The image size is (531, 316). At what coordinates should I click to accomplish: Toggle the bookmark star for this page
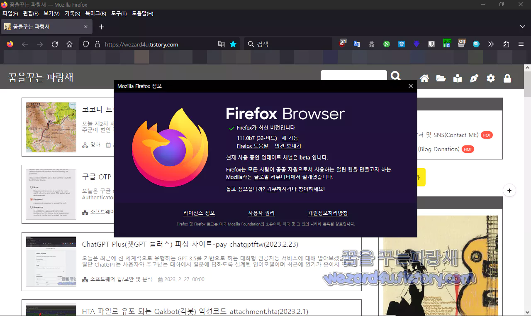click(x=233, y=44)
